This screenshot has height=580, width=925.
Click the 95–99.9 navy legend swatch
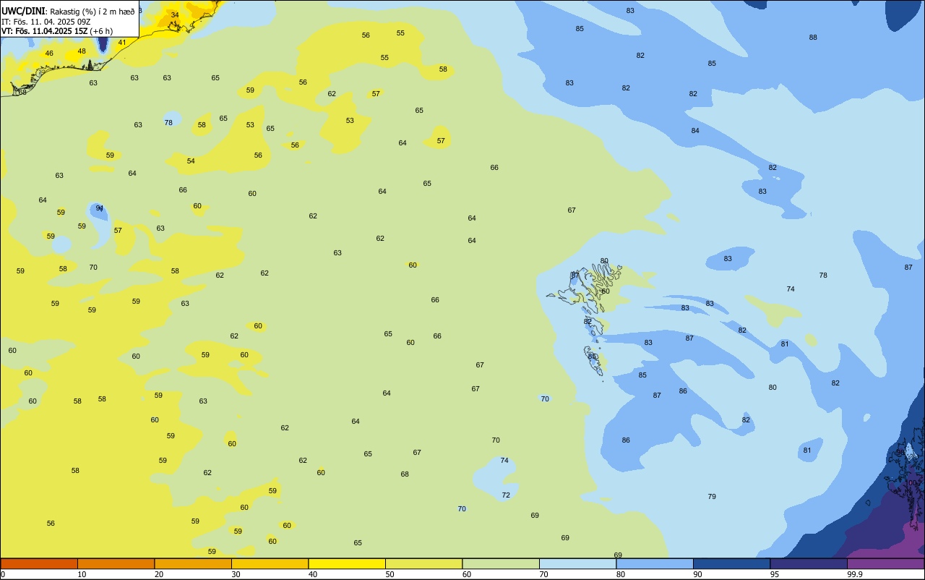(809, 563)
